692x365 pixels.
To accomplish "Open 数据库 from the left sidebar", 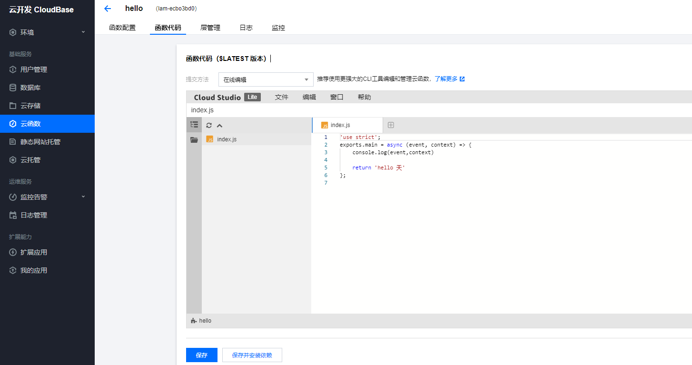I will click(x=33, y=87).
